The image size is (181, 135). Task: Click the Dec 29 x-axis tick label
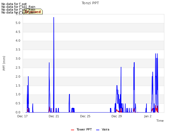[117, 116]
